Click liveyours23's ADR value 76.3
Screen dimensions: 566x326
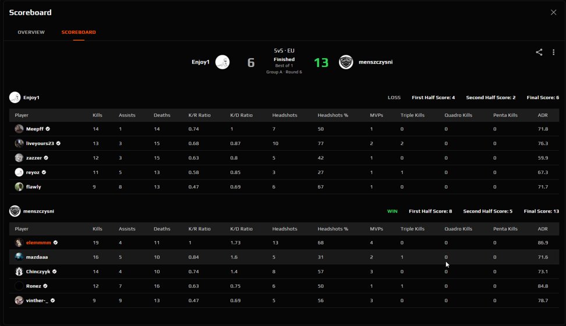click(x=543, y=143)
